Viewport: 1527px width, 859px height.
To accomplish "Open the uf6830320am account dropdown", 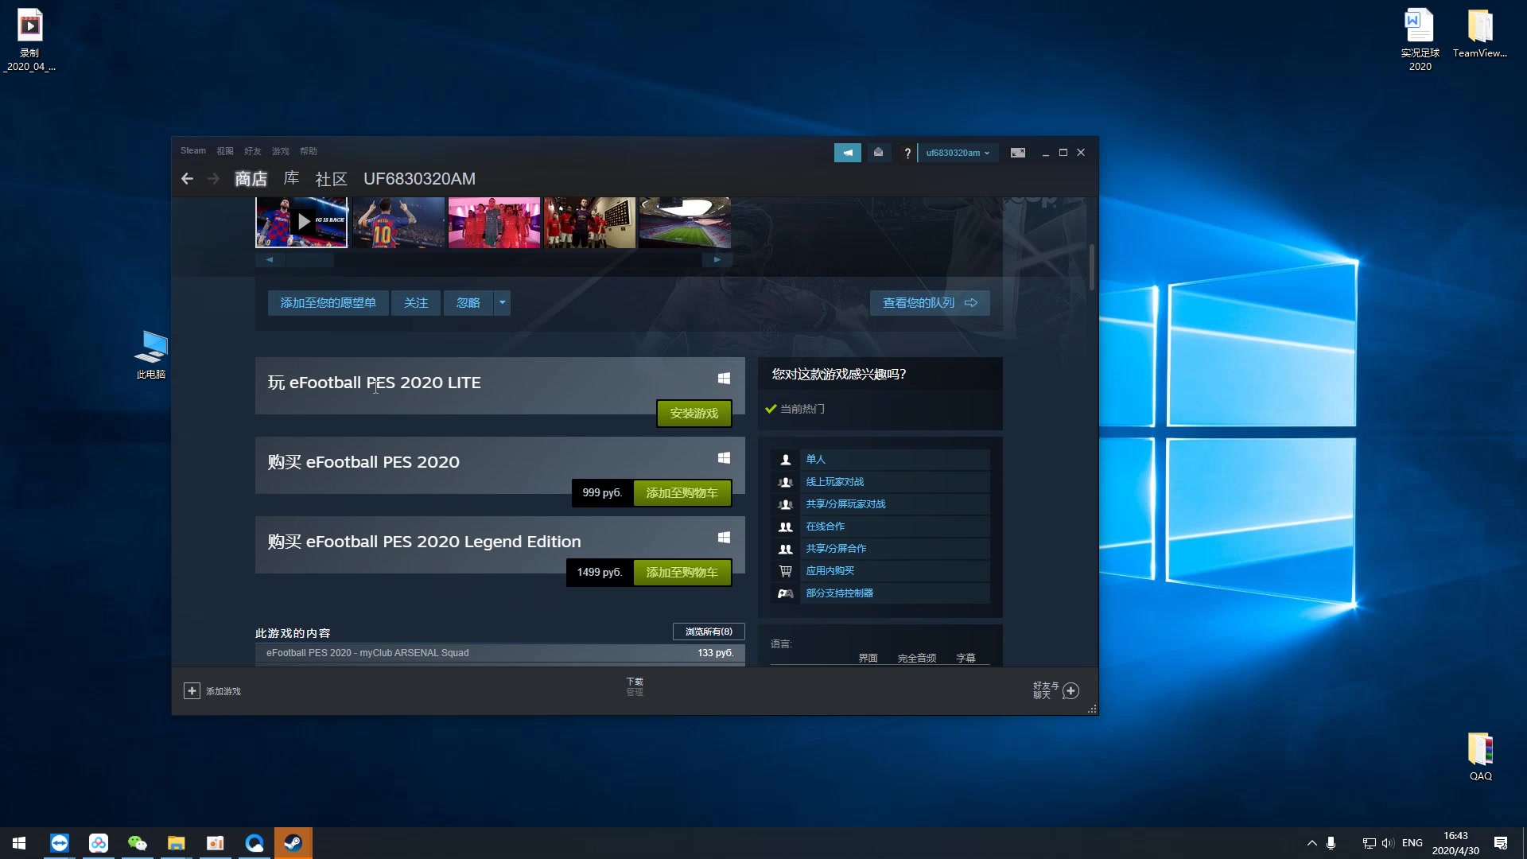I will [x=957, y=153].
